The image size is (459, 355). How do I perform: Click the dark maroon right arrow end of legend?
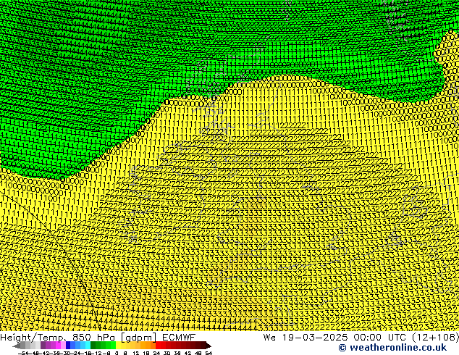pos(209,345)
